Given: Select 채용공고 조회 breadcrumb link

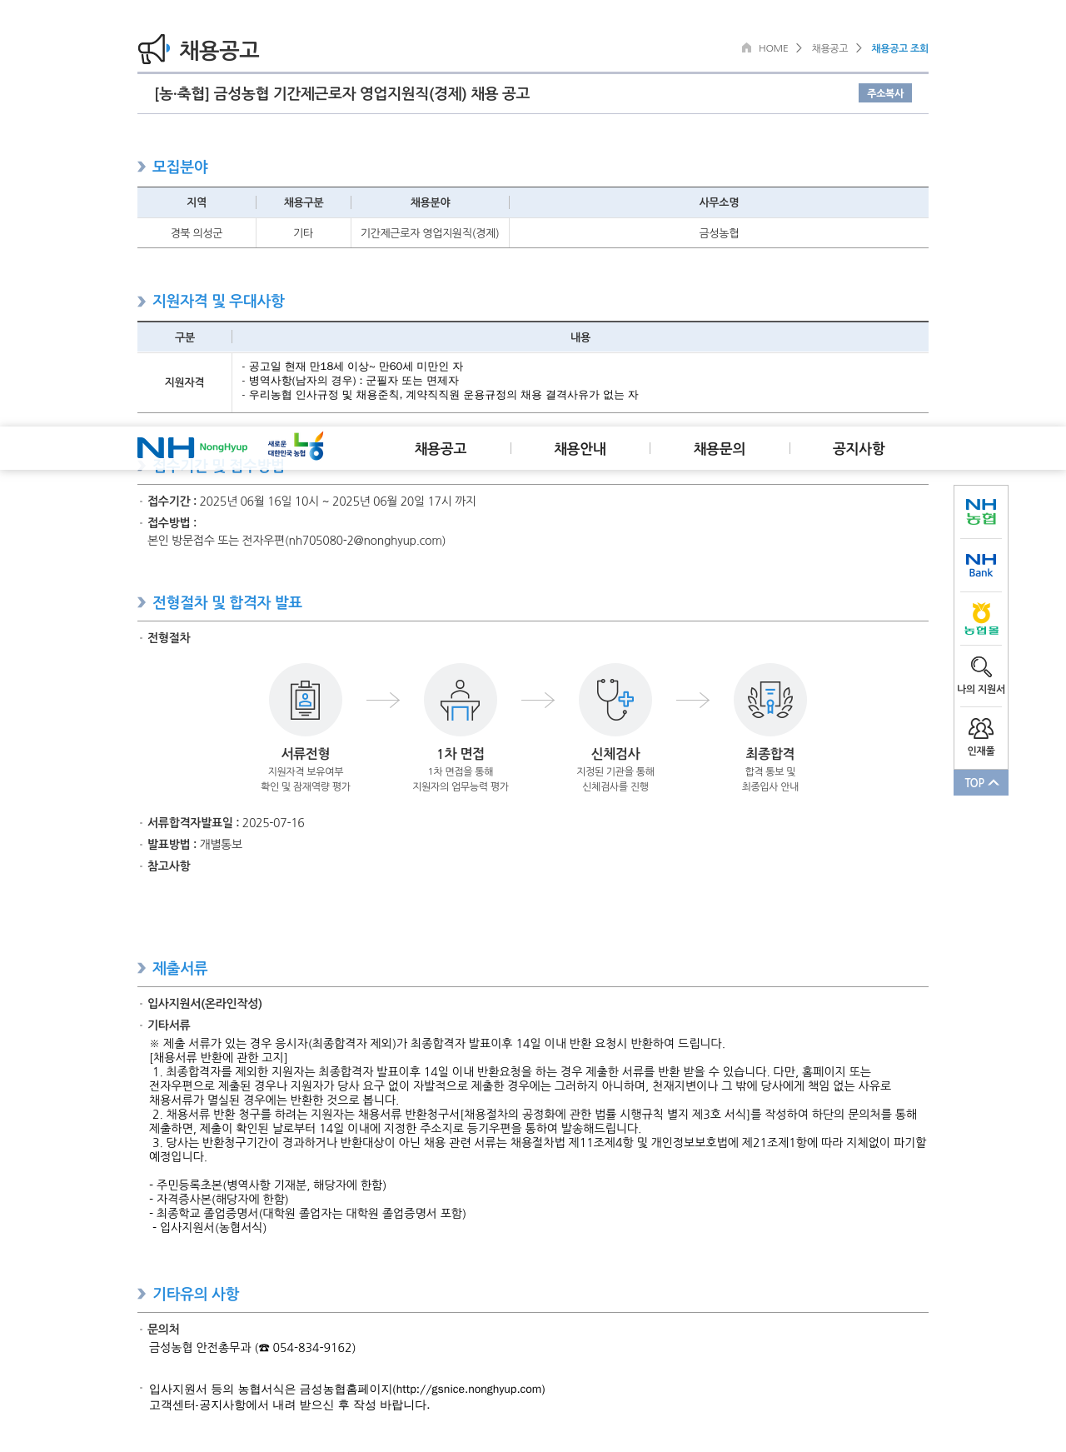Looking at the screenshot, I should [x=899, y=48].
